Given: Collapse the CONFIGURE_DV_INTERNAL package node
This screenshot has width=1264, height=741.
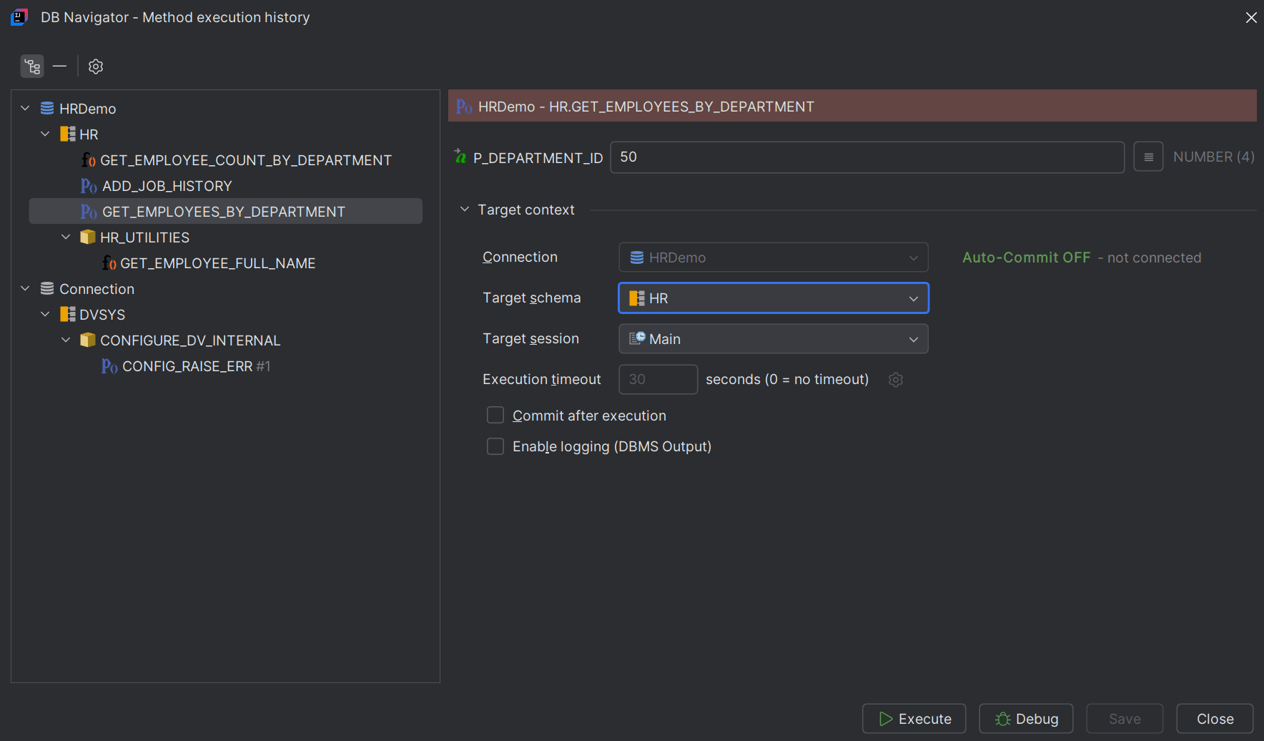Looking at the screenshot, I should 66,340.
